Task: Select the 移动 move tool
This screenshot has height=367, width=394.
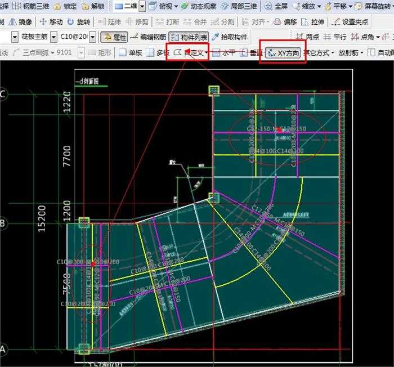Action: (51, 22)
